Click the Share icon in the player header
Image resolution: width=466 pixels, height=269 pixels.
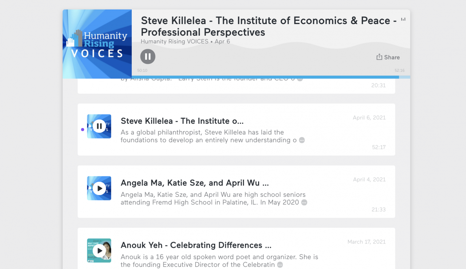point(379,57)
